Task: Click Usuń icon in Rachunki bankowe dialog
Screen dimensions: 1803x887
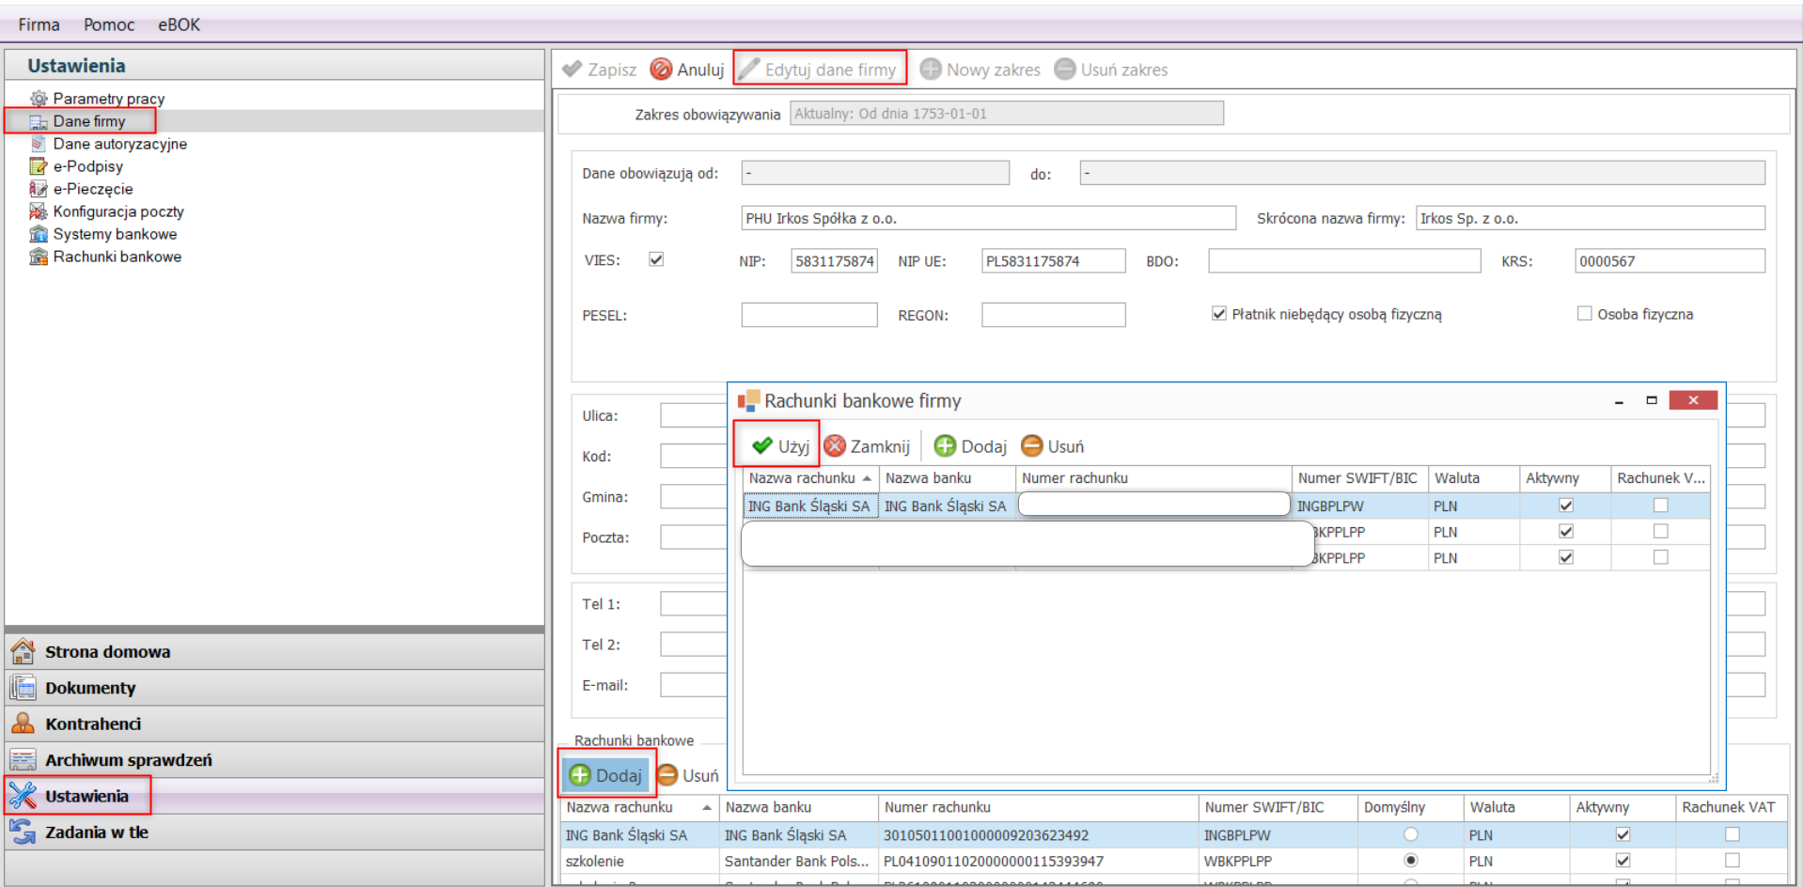Action: click(1031, 446)
